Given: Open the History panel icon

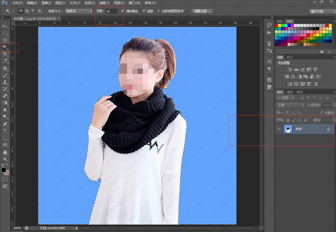Looking at the screenshot, I should click(269, 25).
